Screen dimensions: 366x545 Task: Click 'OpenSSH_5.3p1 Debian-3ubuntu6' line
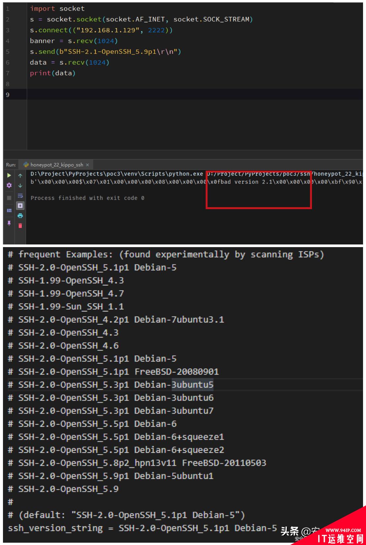[110, 398]
